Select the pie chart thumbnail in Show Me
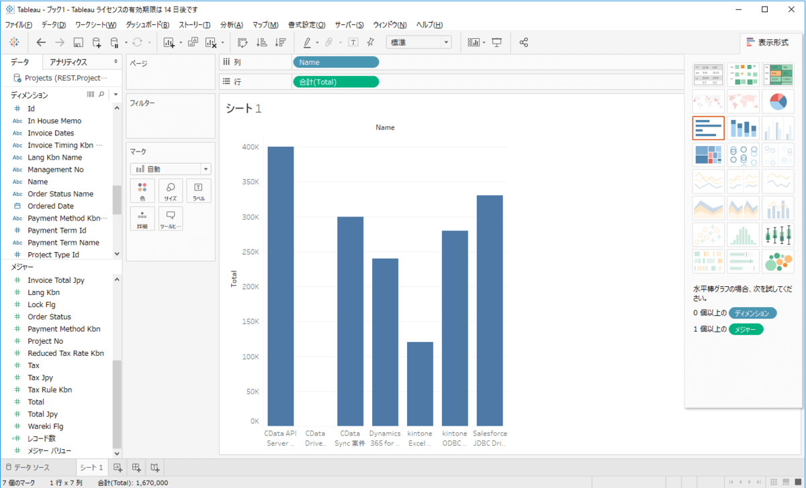 [x=778, y=102]
